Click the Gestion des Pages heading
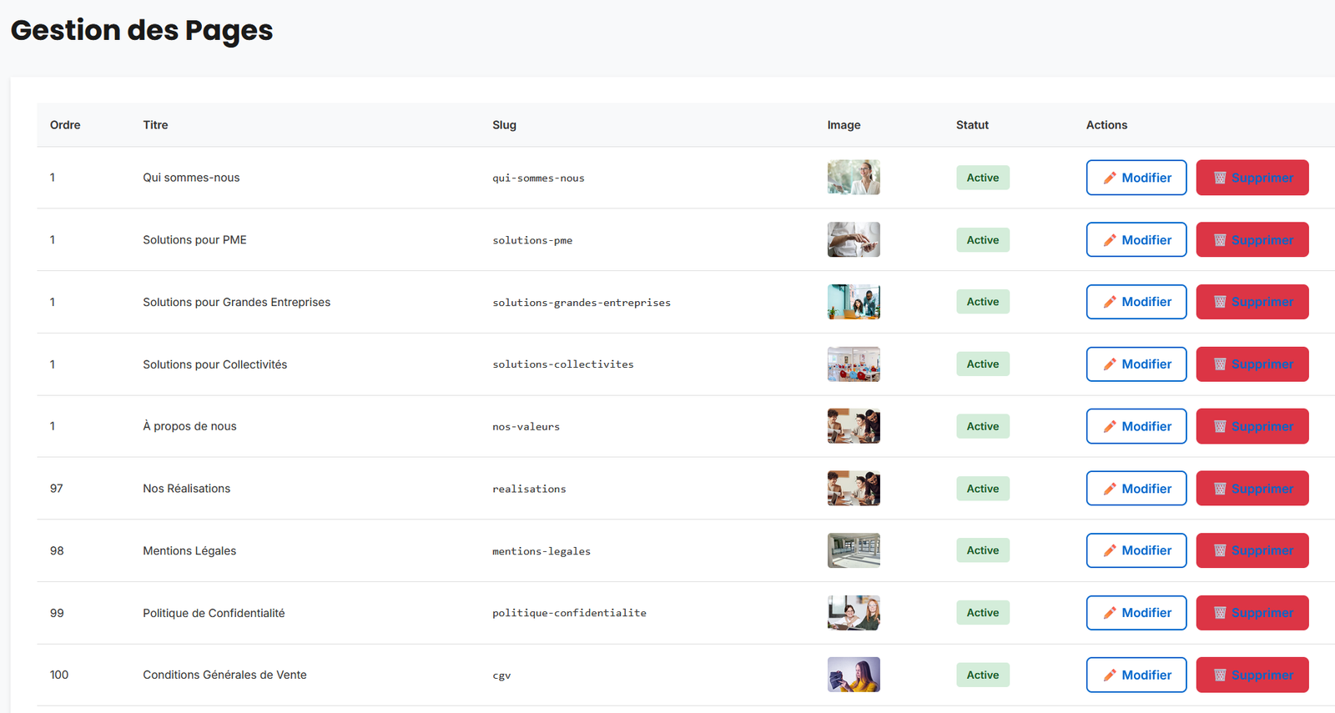 coord(142,31)
